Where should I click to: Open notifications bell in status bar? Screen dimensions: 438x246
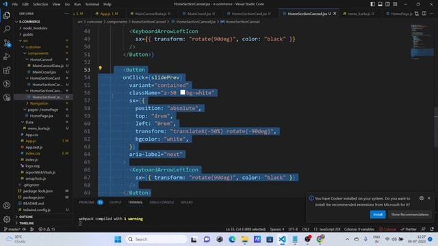(432, 230)
